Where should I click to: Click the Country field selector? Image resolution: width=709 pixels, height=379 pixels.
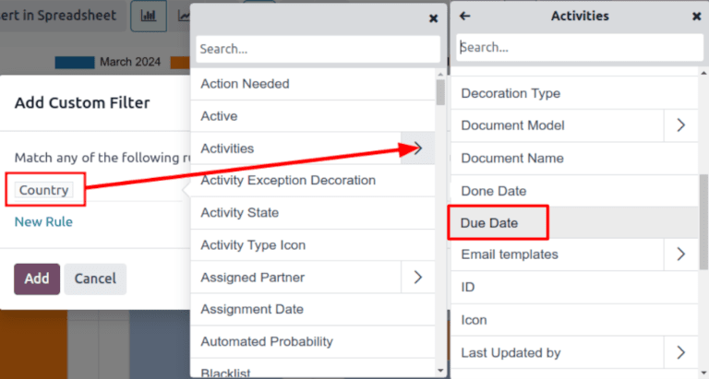(x=44, y=190)
